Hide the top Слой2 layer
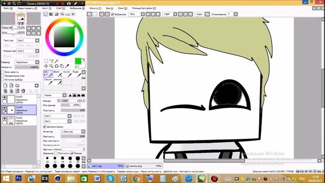 click(5, 97)
